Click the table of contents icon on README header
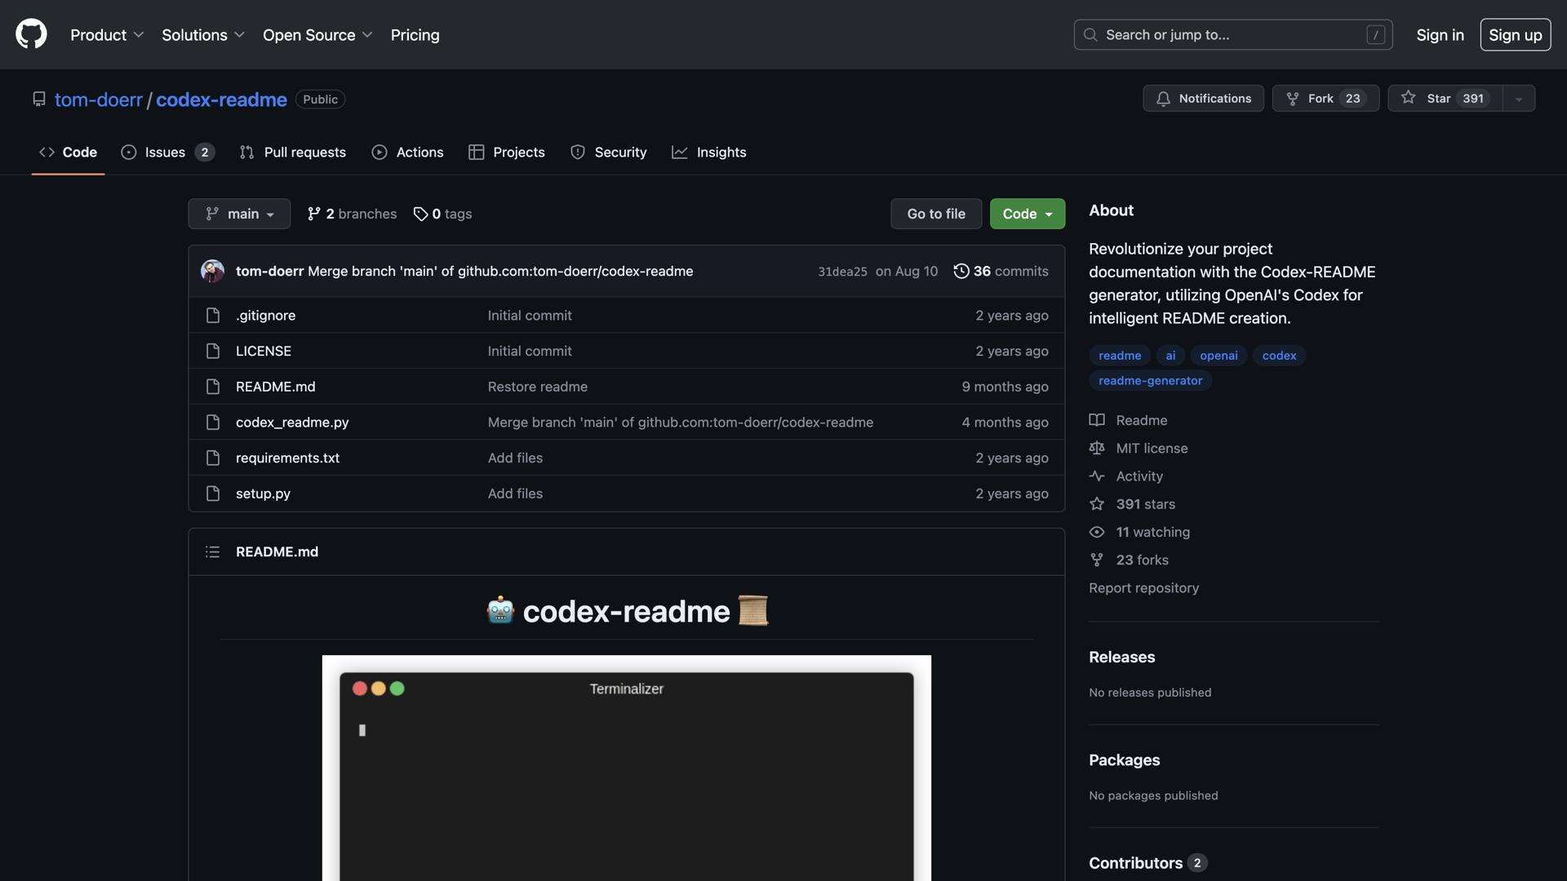Screen dimensions: 1567x881 pyautogui.click(x=212, y=551)
